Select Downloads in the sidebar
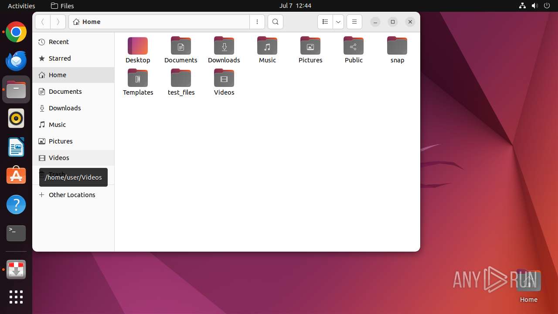 (x=73, y=108)
